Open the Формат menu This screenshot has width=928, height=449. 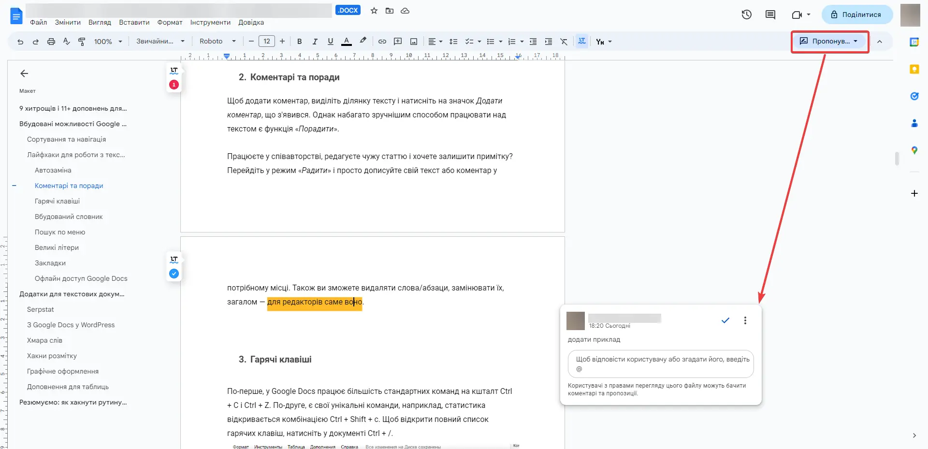coord(170,22)
